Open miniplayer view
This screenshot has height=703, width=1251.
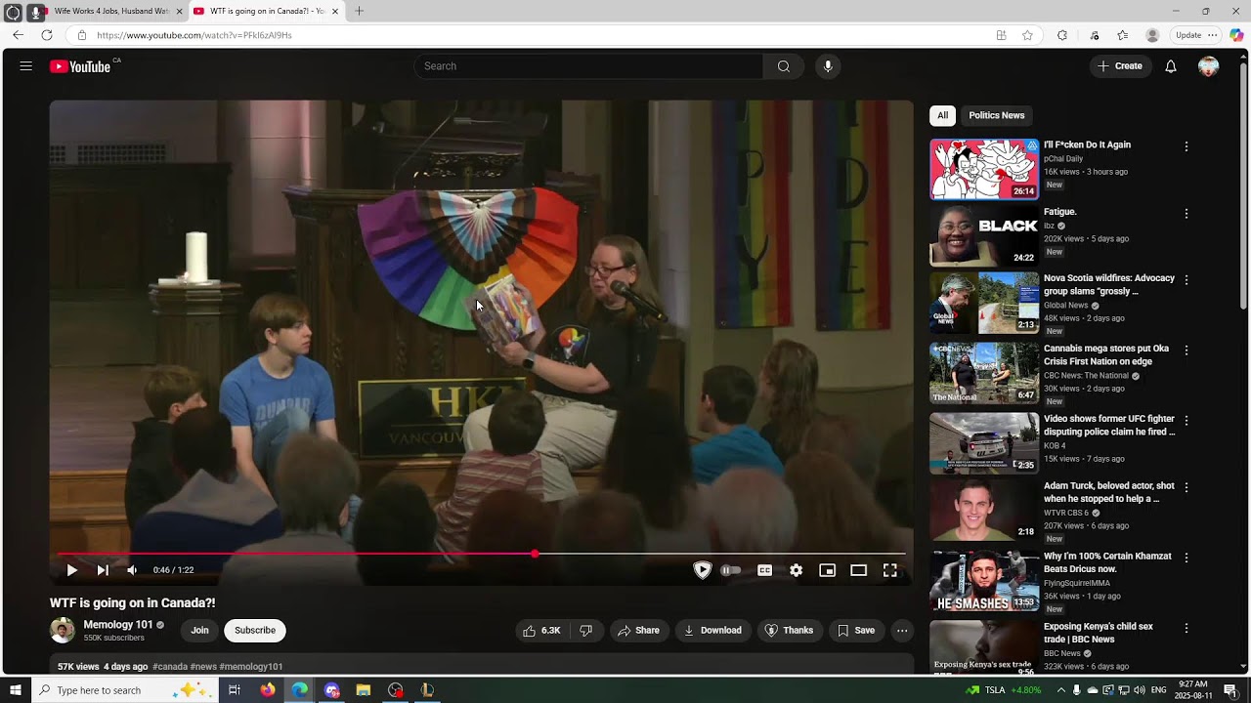pyautogui.click(x=827, y=570)
